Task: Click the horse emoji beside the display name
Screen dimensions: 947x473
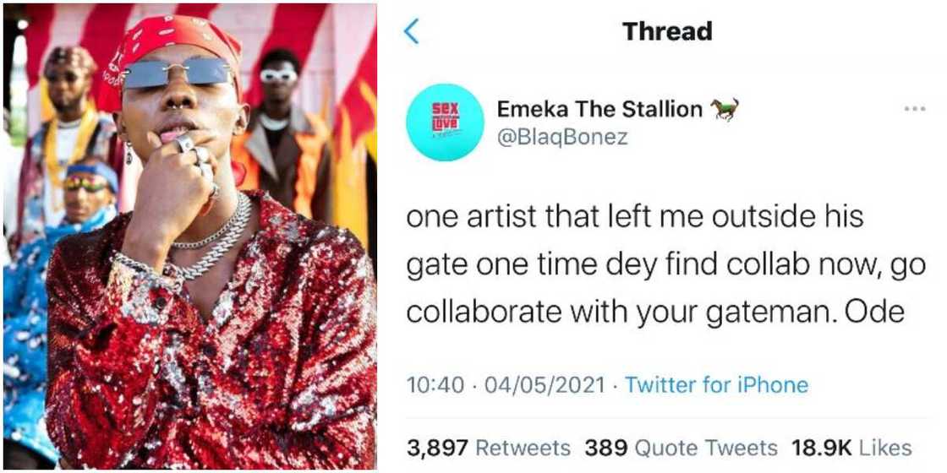Action: (x=725, y=109)
